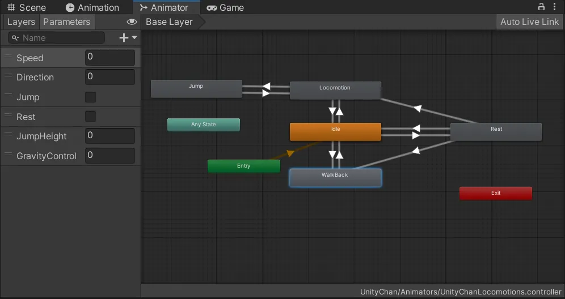Enable the Rest parameter checkbox
This screenshot has width=565, height=299.
click(90, 116)
